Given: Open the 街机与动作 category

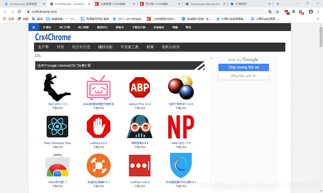Looking at the screenshot, I should (x=170, y=47).
